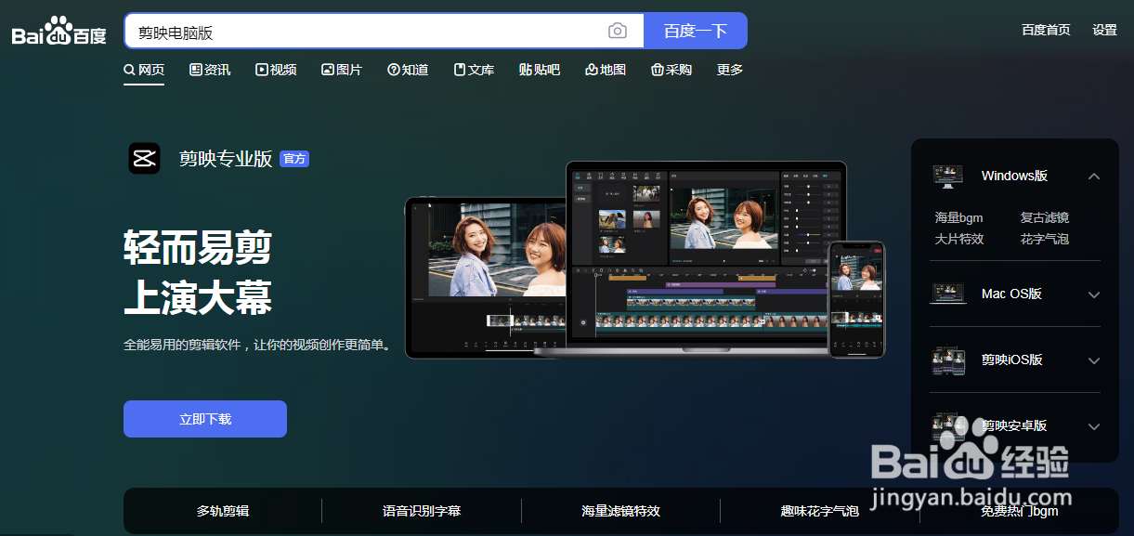Switch to the 地图 tab
This screenshot has height=536, width=1134.
click(x=606, y=70)
